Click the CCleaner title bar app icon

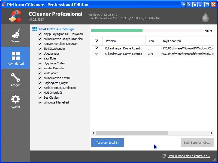click(4, 4)
